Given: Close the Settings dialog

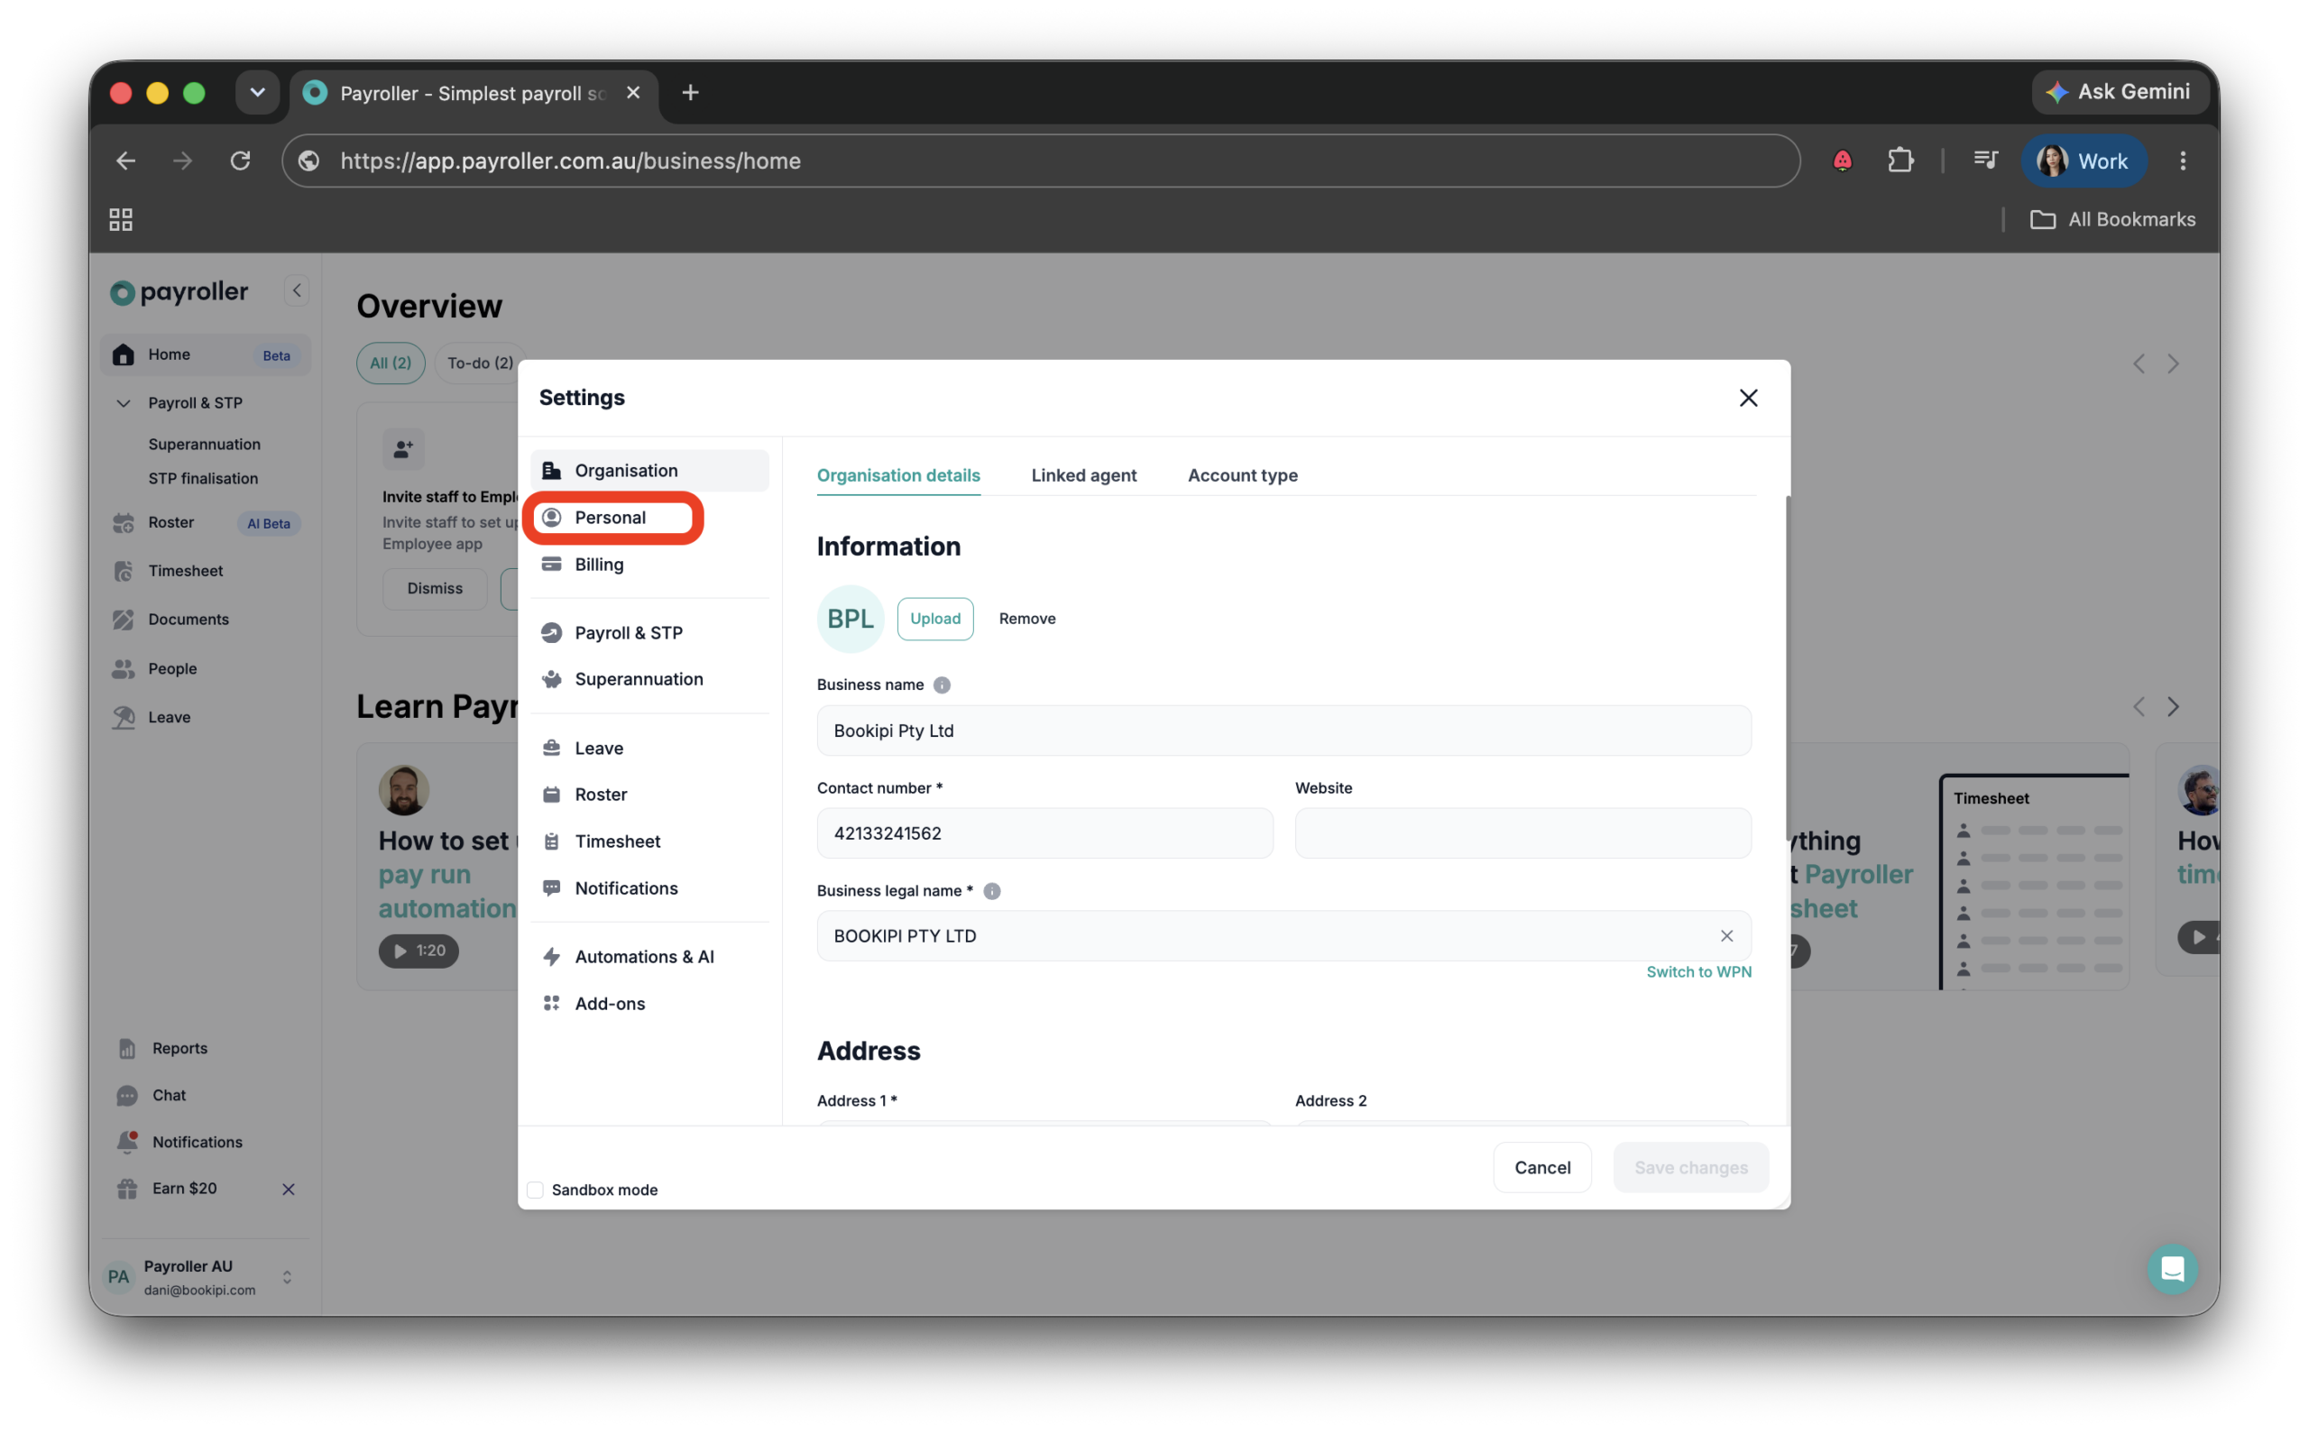Looking at the screenshot, I should 1748,399.
